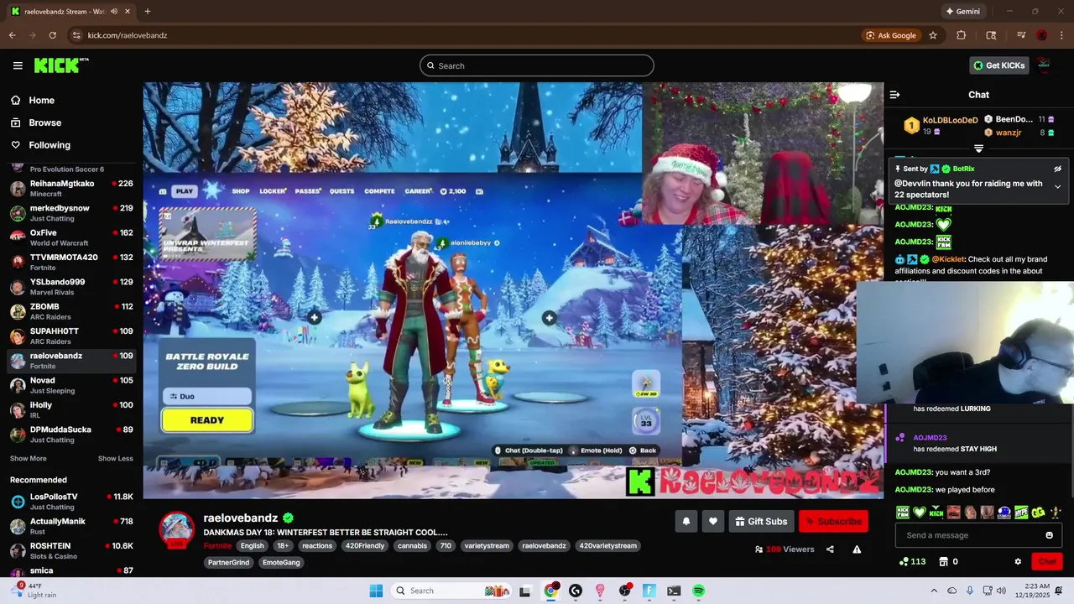Unpin the BotRix pinned message
Screen dimensions: 1074x604
(x=1057, y=169)
